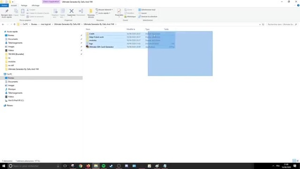Switch to the Partage ribbon tab

pos(24,6)
